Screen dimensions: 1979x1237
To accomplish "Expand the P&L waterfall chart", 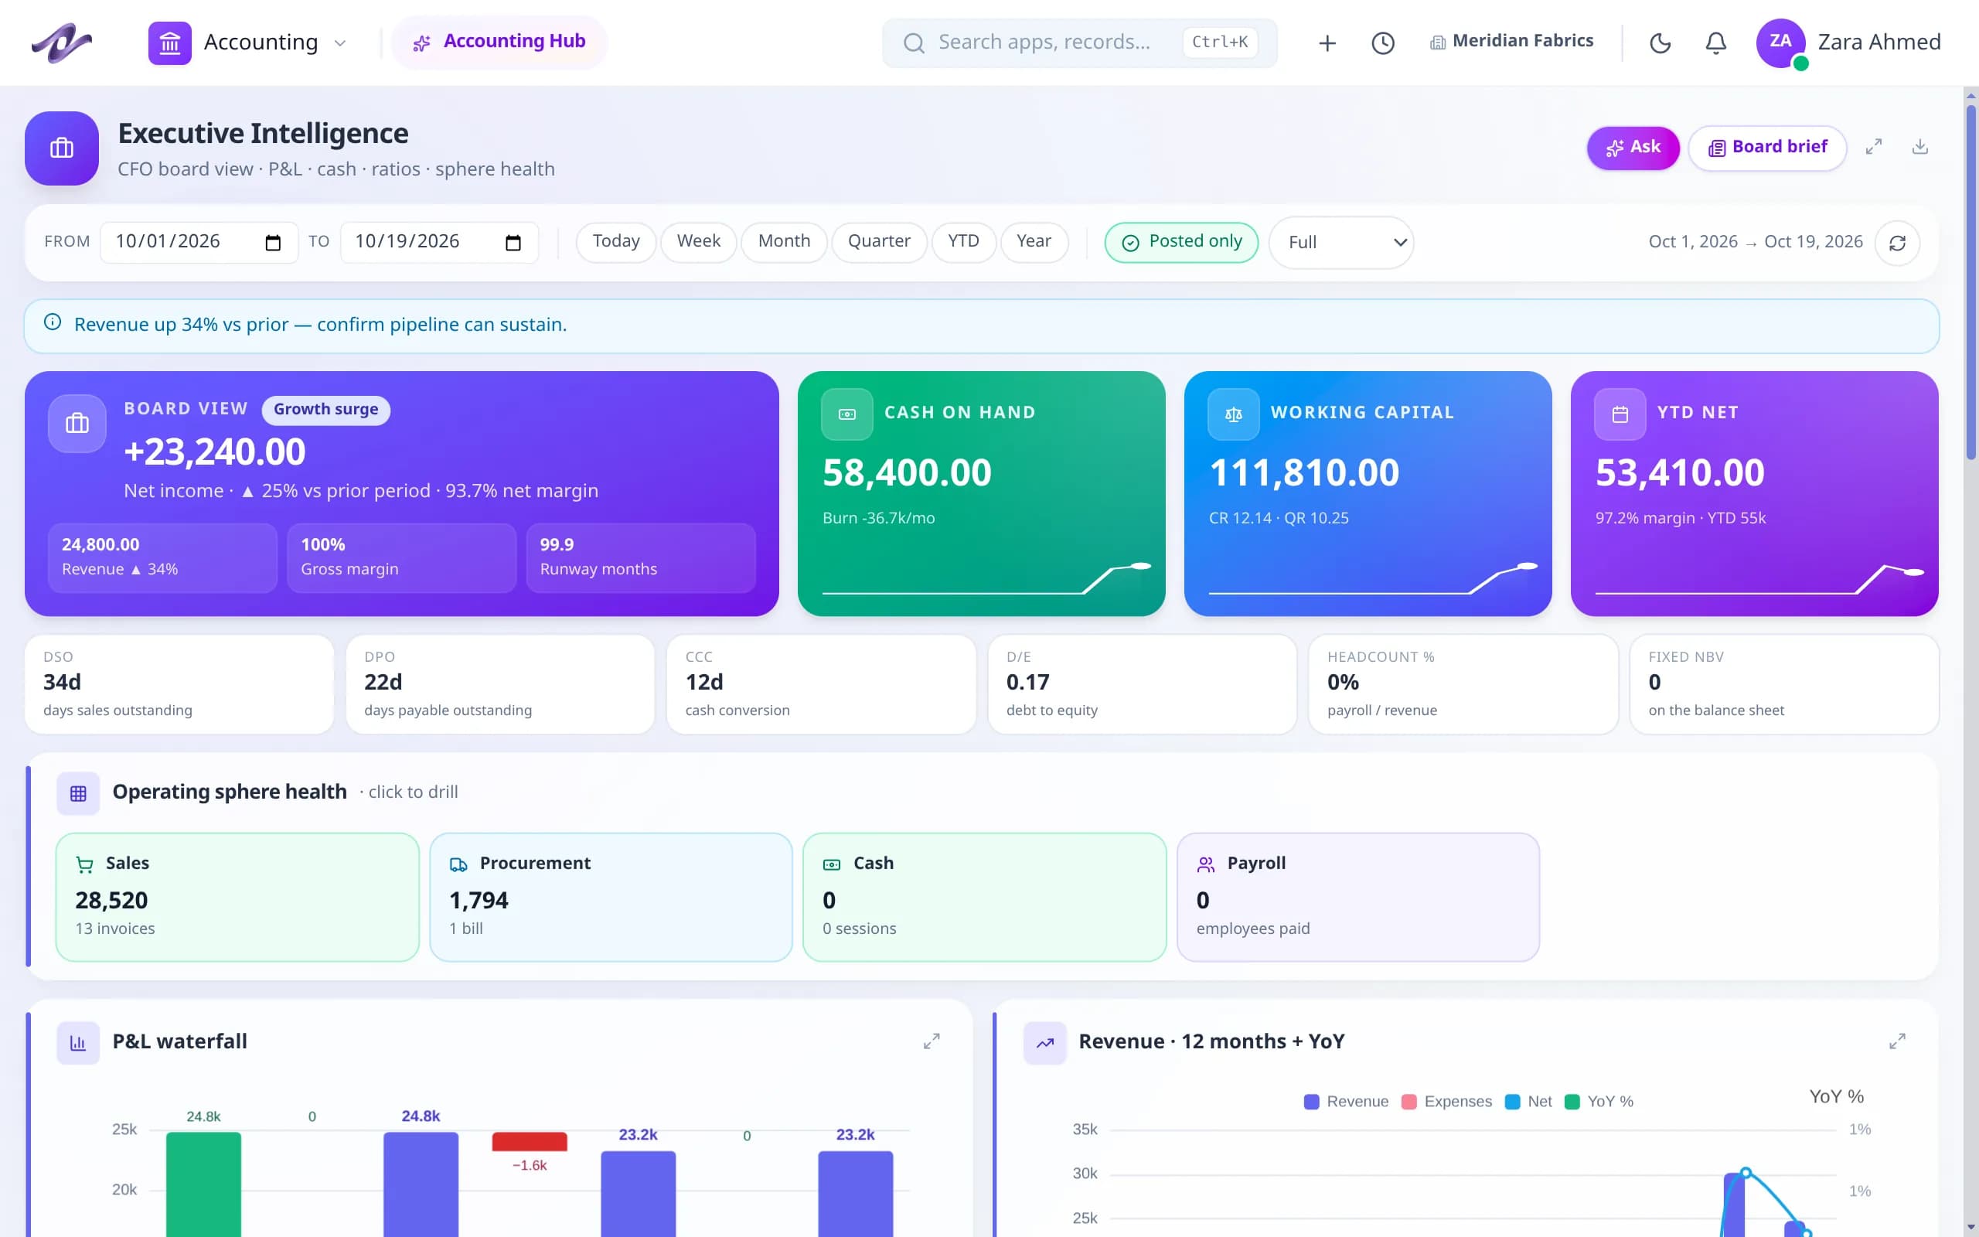I will click(932, 1041).
